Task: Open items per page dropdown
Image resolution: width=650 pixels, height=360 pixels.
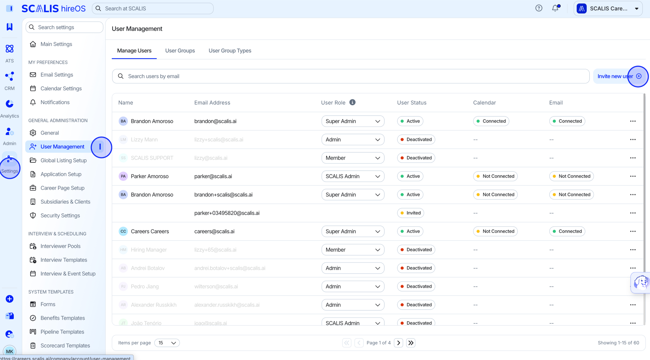Action: pos(167,343)
